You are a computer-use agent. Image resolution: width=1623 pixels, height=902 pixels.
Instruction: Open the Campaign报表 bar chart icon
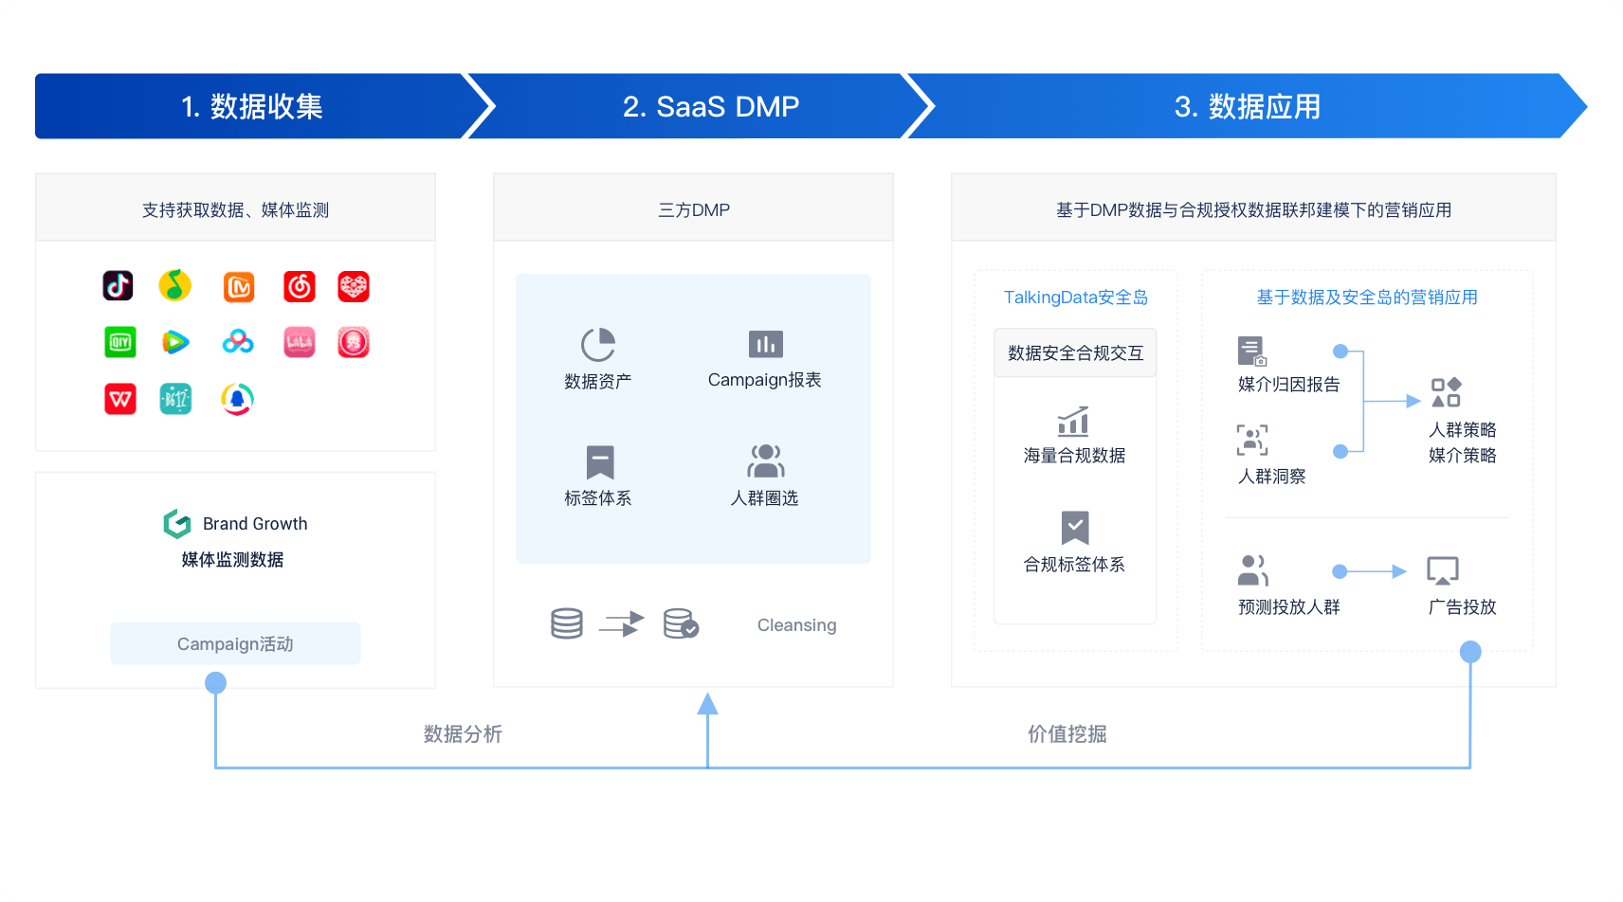(765, 344)
